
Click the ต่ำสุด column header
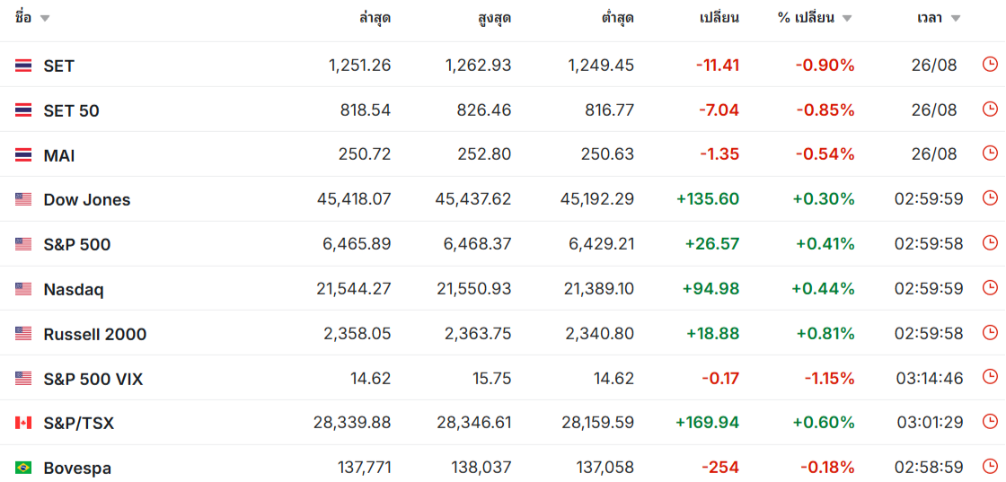point(616,18)
